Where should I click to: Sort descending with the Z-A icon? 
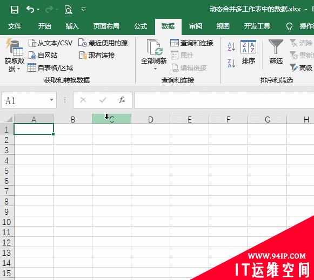(x=231, y=63)
